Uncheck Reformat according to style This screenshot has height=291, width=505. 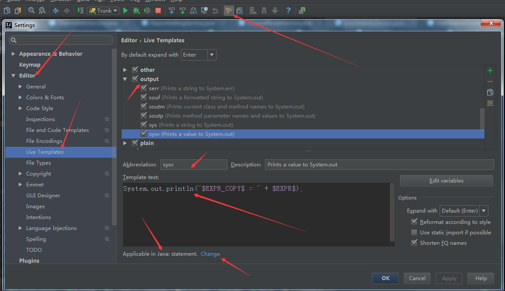click(x=413, y=221)
